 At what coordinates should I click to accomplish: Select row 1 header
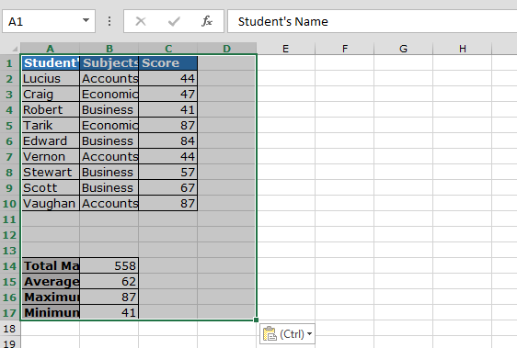tap(10, 62)
